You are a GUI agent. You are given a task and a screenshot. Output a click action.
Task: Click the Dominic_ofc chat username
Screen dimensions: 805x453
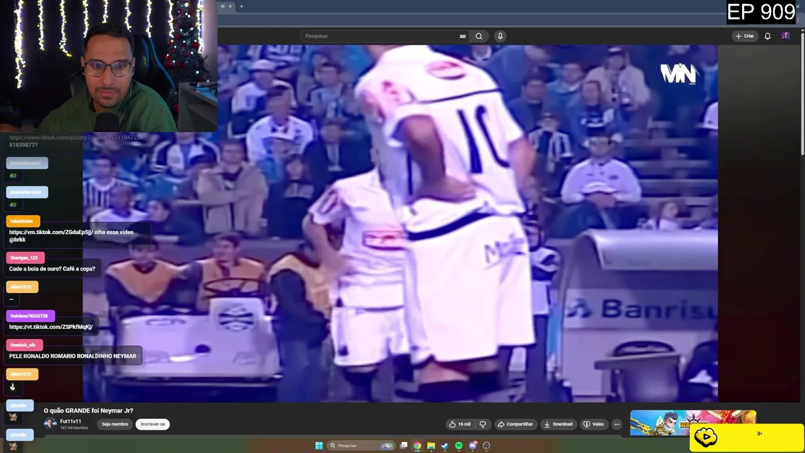[23, 345]
